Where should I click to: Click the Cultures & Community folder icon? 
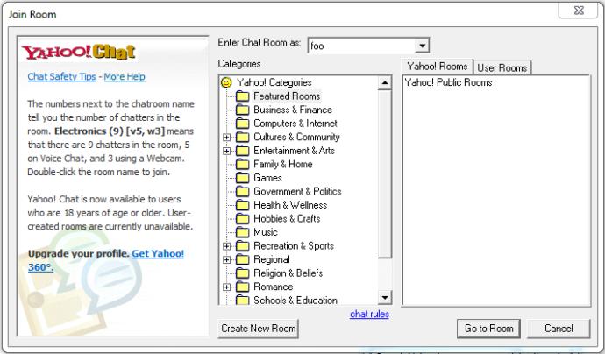[x=242, y=137]
